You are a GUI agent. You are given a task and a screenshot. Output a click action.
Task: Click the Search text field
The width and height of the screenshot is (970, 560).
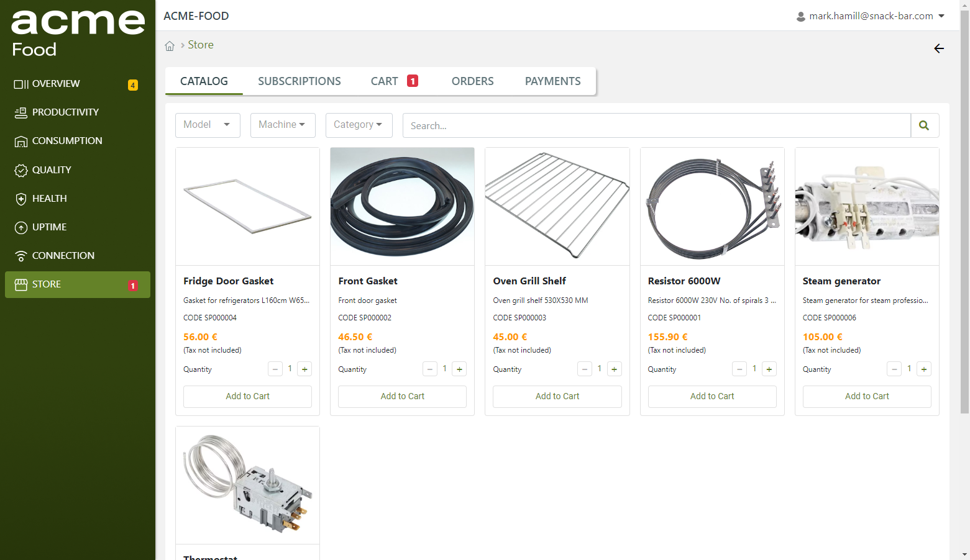(x=657, y=125)
